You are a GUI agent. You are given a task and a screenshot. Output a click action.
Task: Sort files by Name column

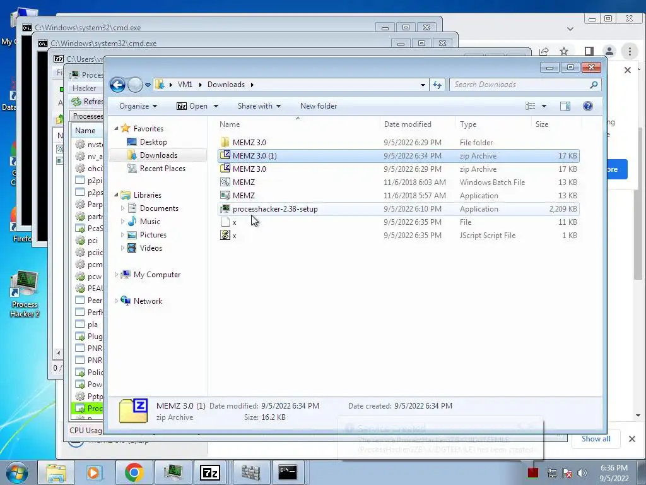[x=298, y=124]
